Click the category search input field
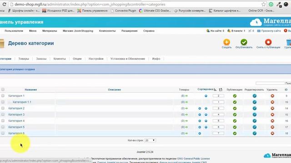 coord(270,83)
